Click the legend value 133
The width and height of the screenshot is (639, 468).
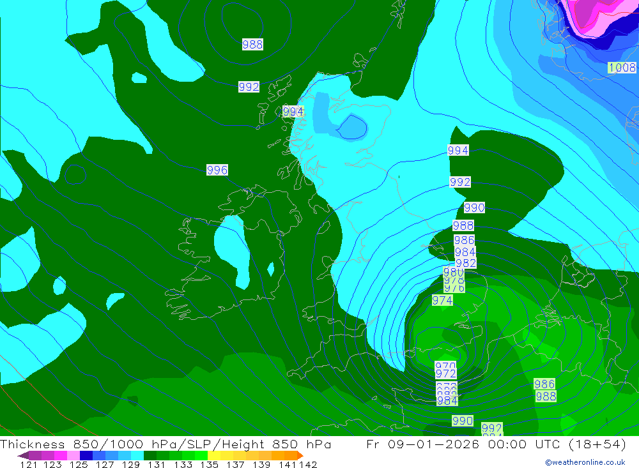(x=183, y=464)
